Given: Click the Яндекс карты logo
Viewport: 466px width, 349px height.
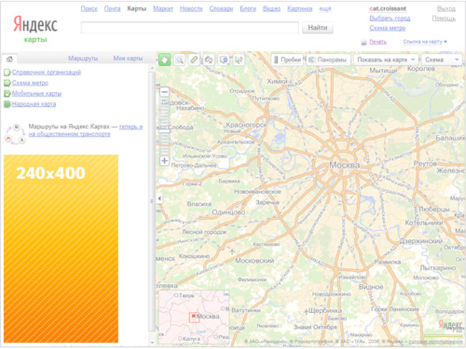Looking at the screenshot, I should pyautogui.click(x=35, y=29).
